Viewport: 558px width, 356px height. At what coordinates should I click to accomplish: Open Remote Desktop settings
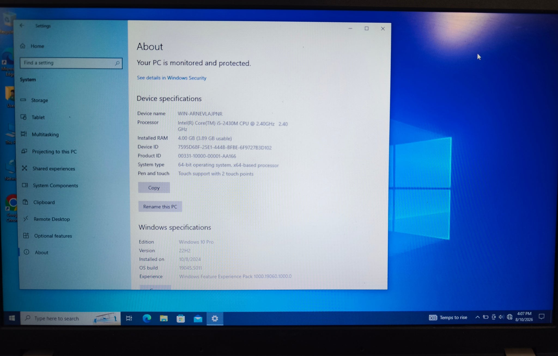tap(47, 219)
